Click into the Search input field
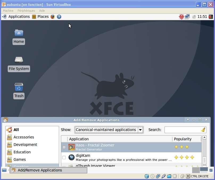 pos(183,130)
